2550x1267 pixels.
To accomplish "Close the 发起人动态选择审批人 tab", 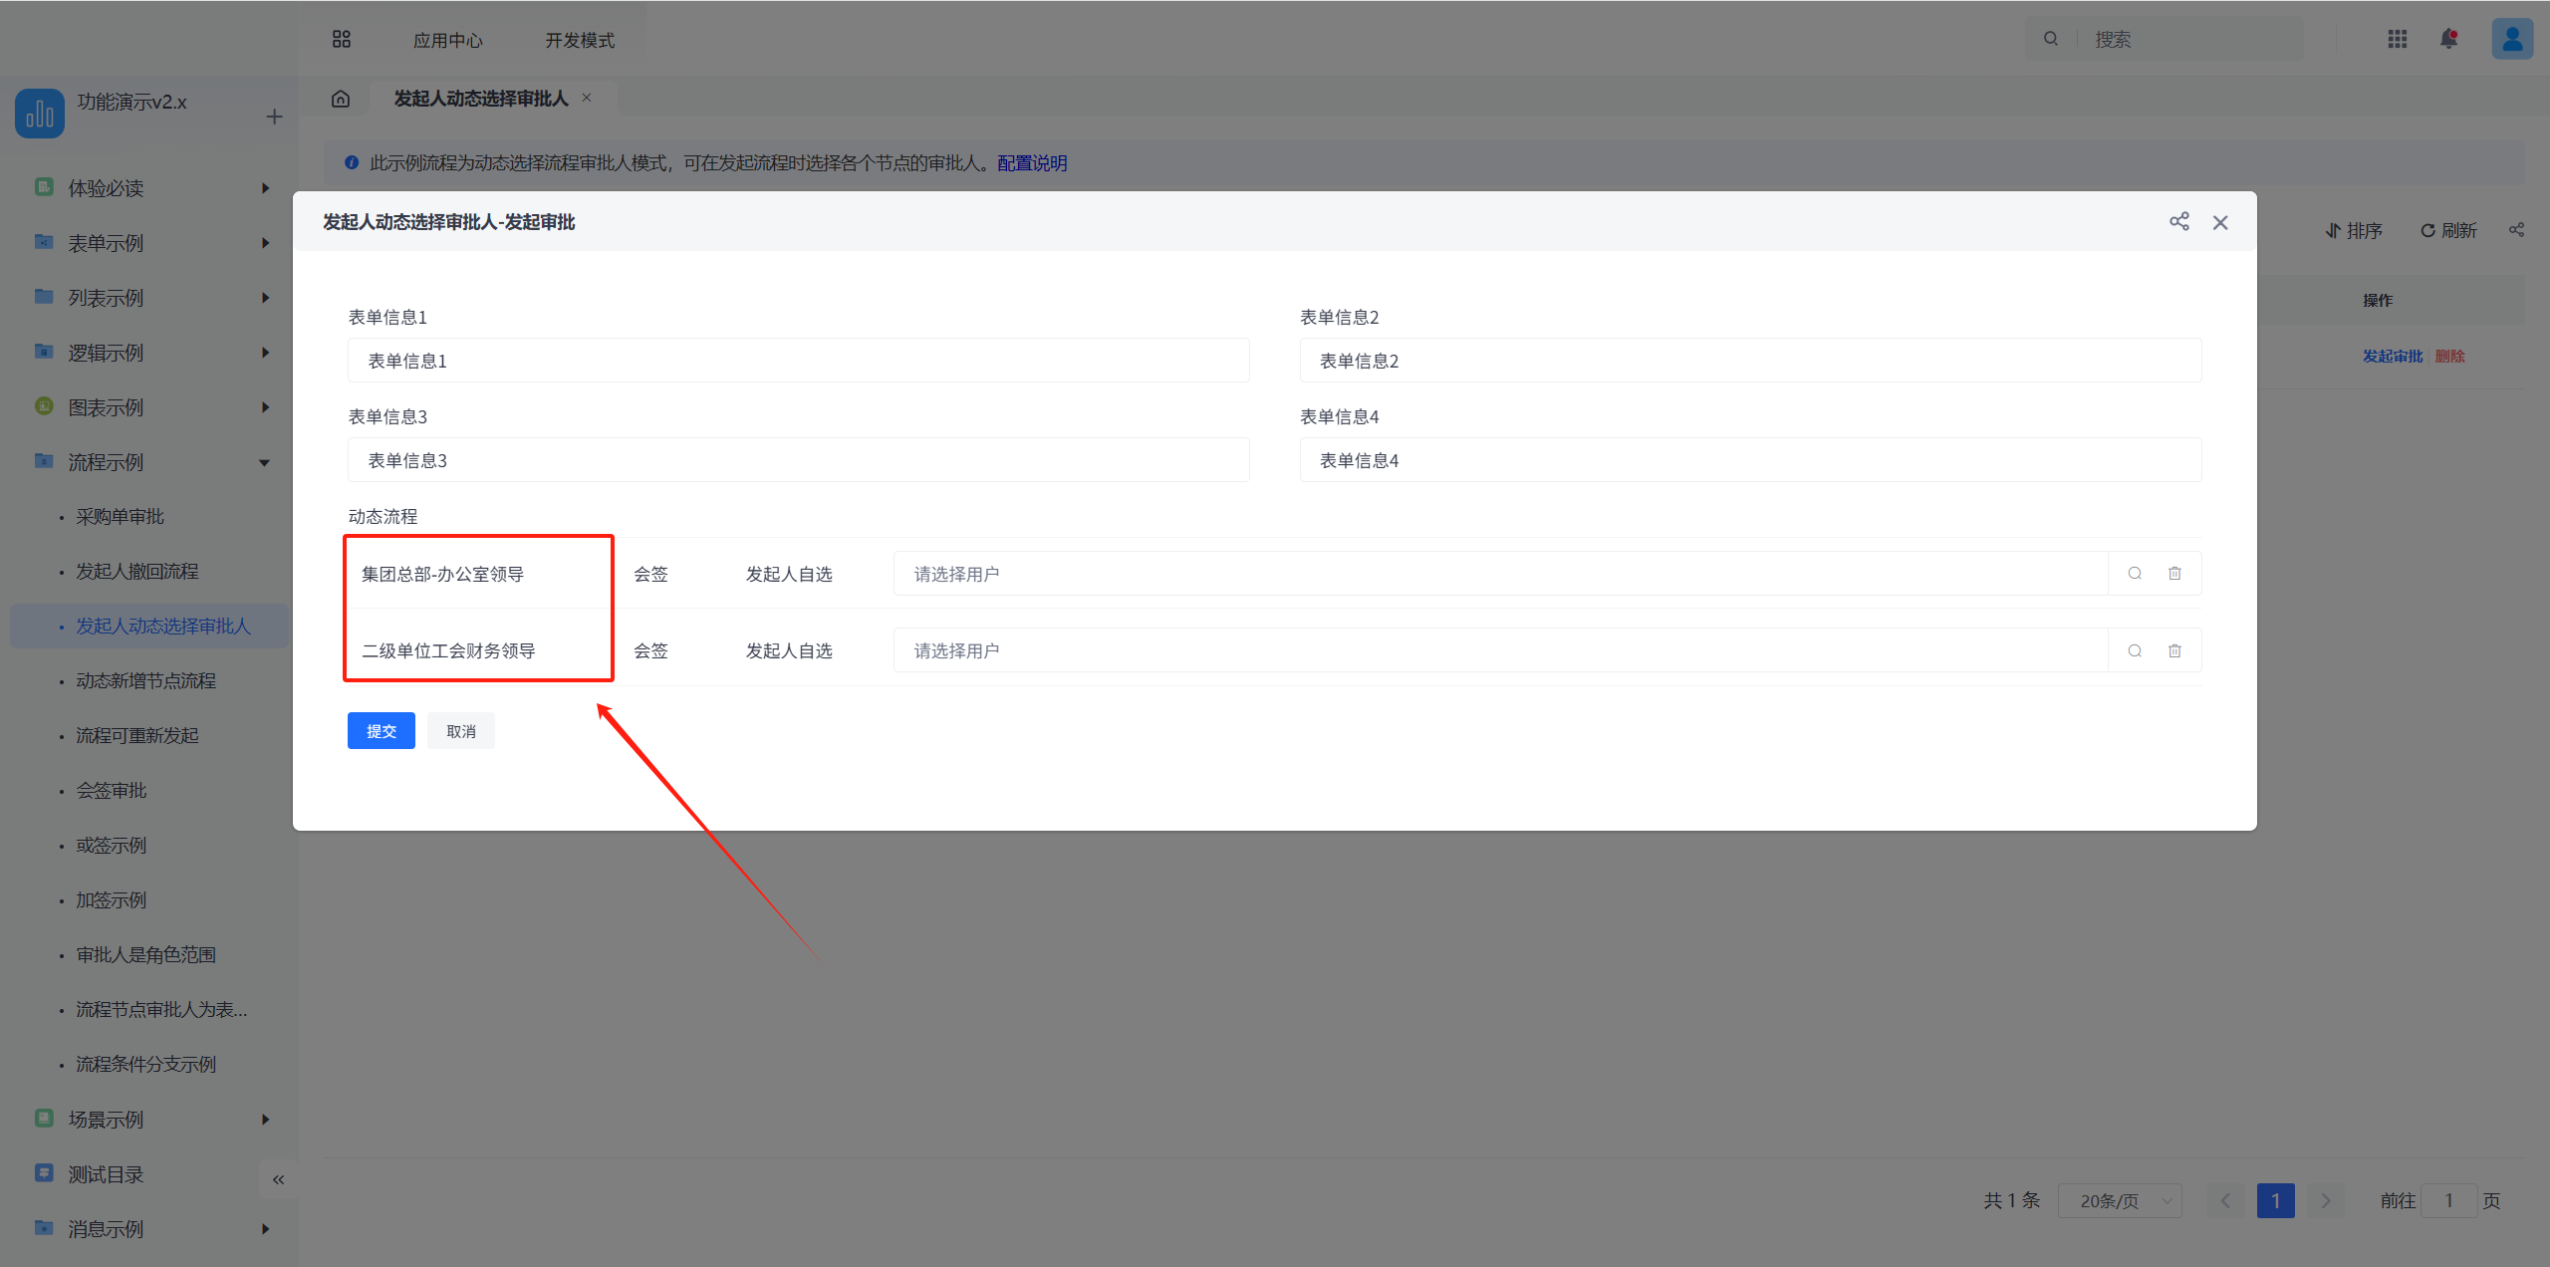I will click(587, 98).
